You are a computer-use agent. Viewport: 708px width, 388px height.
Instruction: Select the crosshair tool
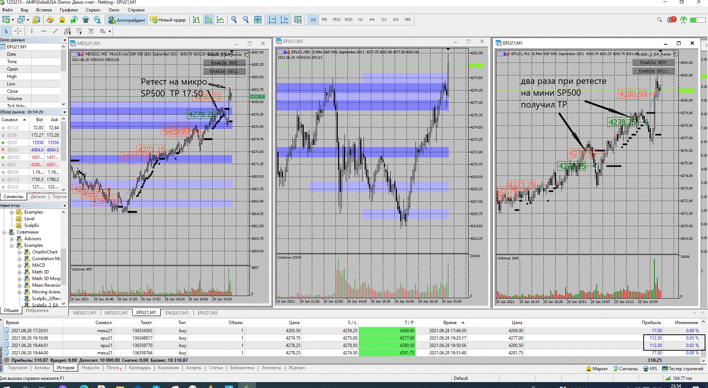point(18,31)
